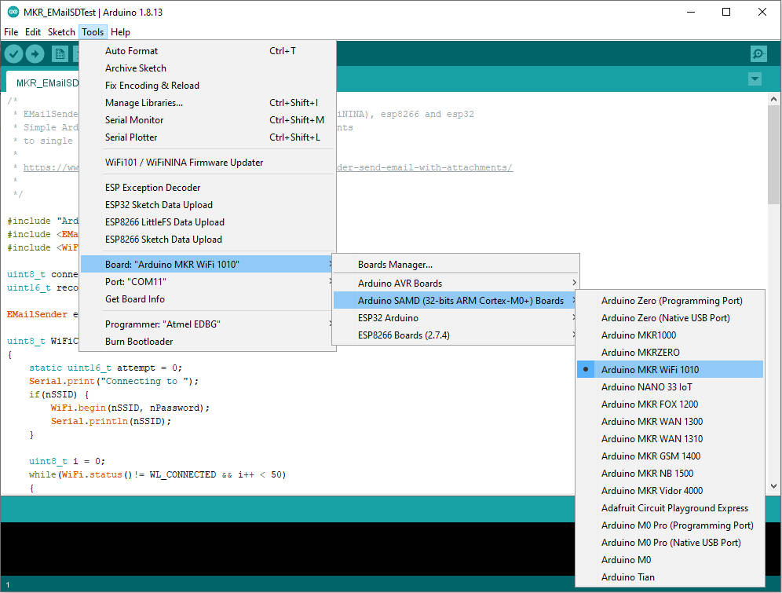Expand ESP32 Arduino submenu

coord(455,317)
